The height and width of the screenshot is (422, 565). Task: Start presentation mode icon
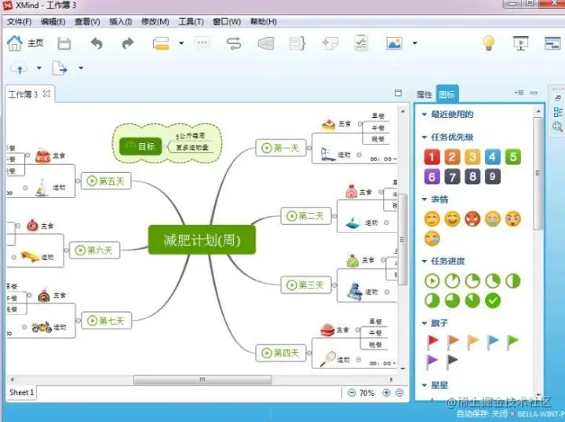click(x=520, y=43)
